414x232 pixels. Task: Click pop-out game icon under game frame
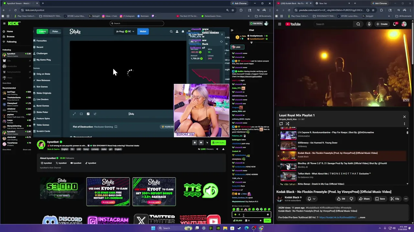click(95, 114)
